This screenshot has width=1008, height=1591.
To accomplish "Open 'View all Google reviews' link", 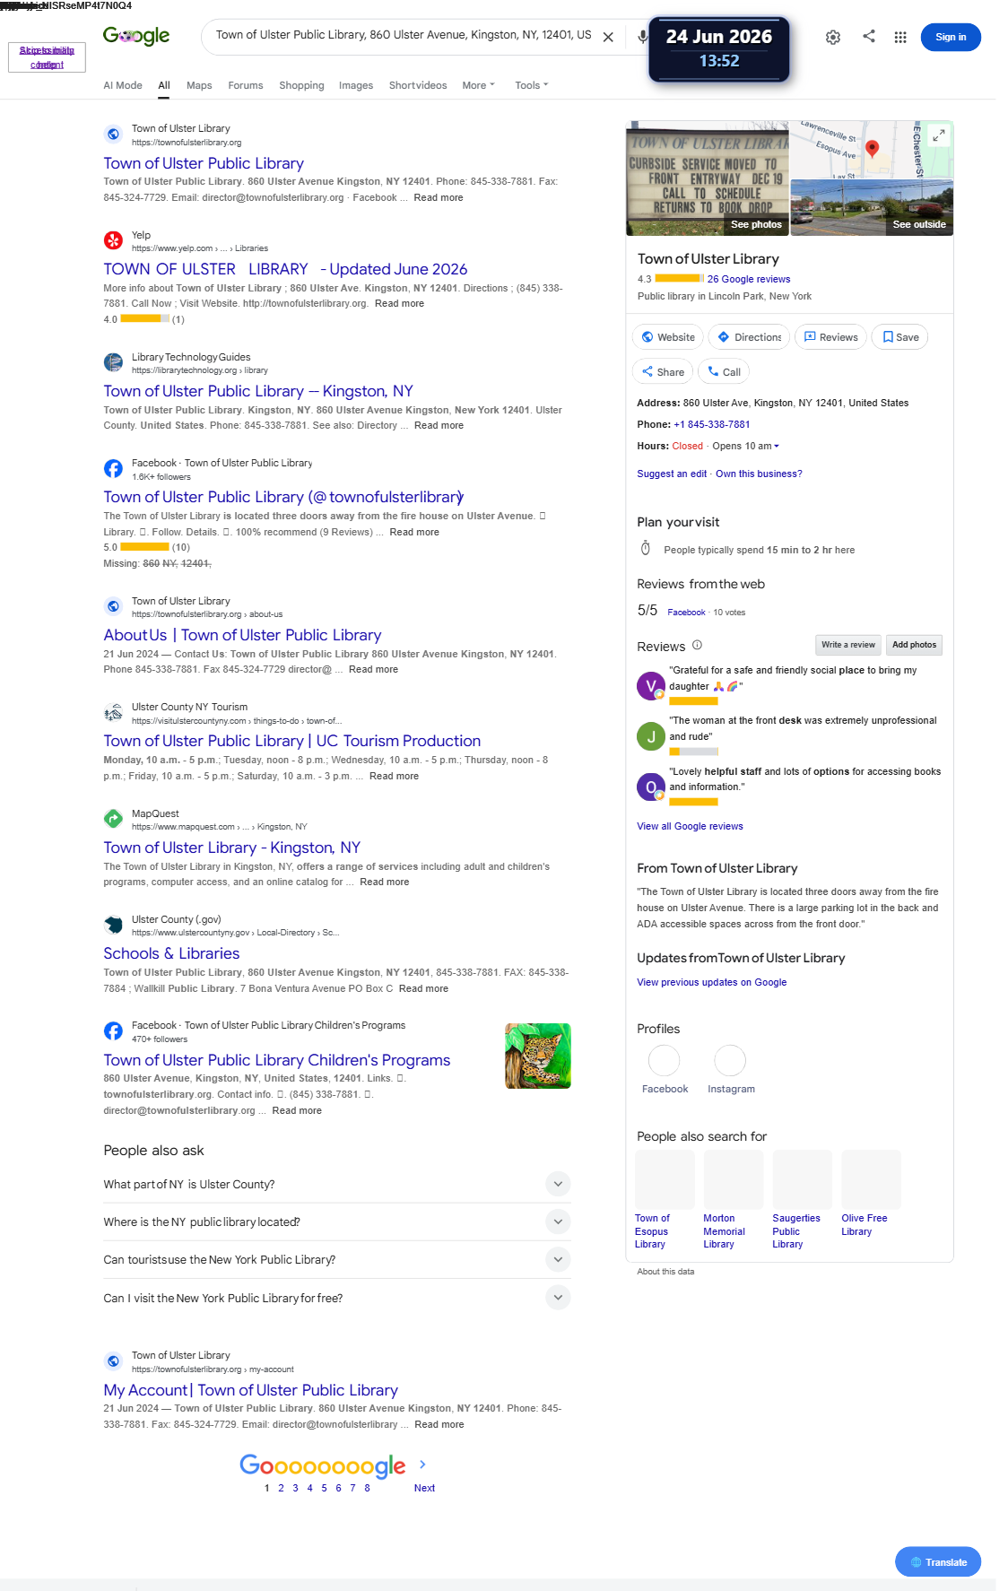I will tap(690, 826).
